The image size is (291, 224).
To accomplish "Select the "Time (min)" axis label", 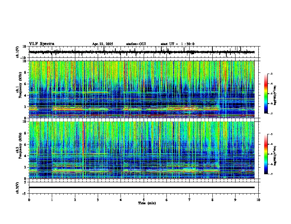I will pyautogui.click(x=147, y=203).
